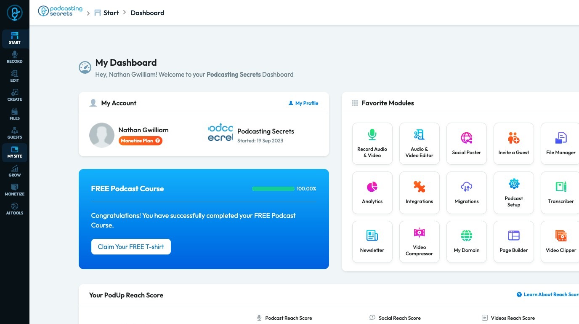
Task: Click the 100.00% progress label
Action: click(x=306, y=189)
